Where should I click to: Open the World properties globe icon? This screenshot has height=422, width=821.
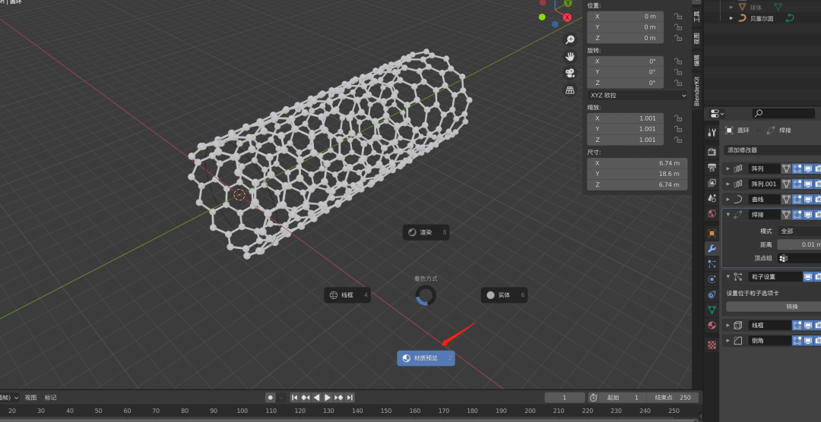(712, 213)
